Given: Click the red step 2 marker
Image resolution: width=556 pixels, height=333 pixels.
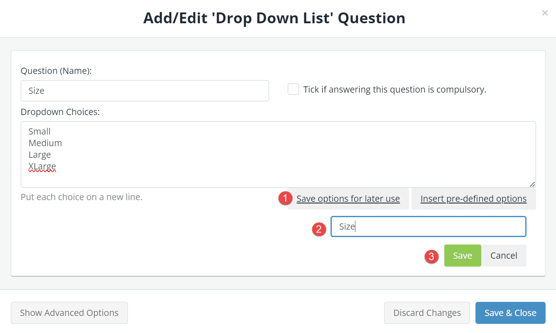Looking at the screenshot, I should pyautogui.click(x=319, y=229).
